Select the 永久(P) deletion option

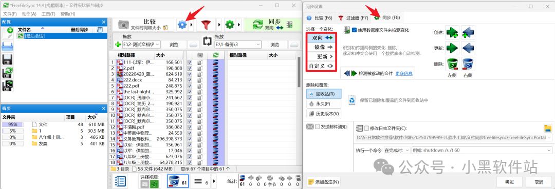click(x=324, y=103)
